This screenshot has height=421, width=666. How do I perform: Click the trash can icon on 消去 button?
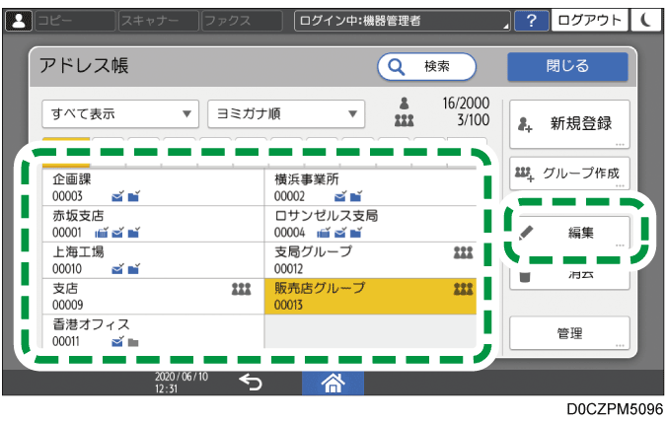tap(525, 276)
